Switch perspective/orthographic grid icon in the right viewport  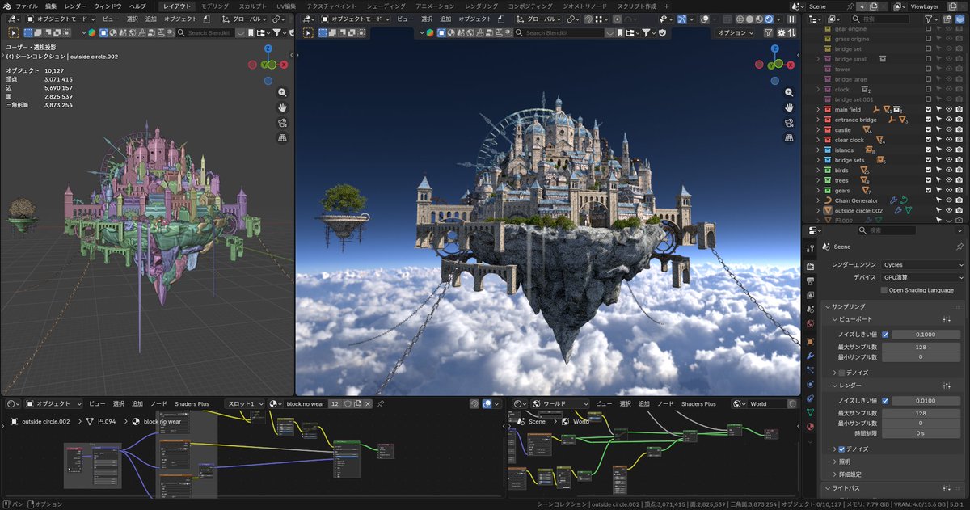789,138
